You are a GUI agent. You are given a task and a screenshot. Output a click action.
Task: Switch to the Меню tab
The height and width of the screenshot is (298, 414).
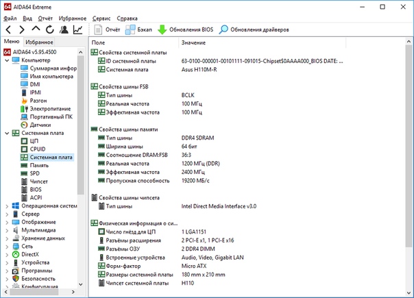point(12,41)
